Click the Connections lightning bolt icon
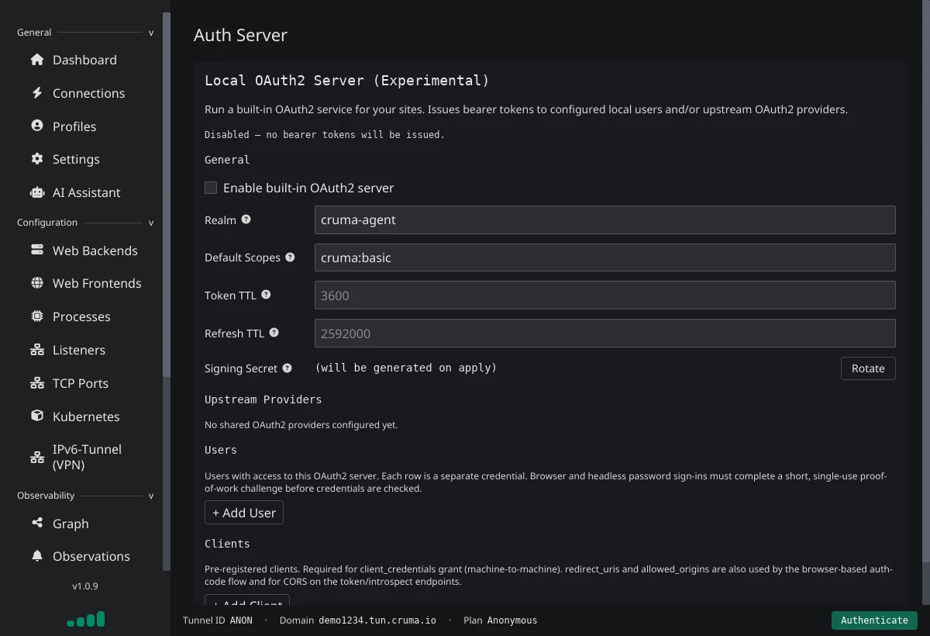 (37, 93)
